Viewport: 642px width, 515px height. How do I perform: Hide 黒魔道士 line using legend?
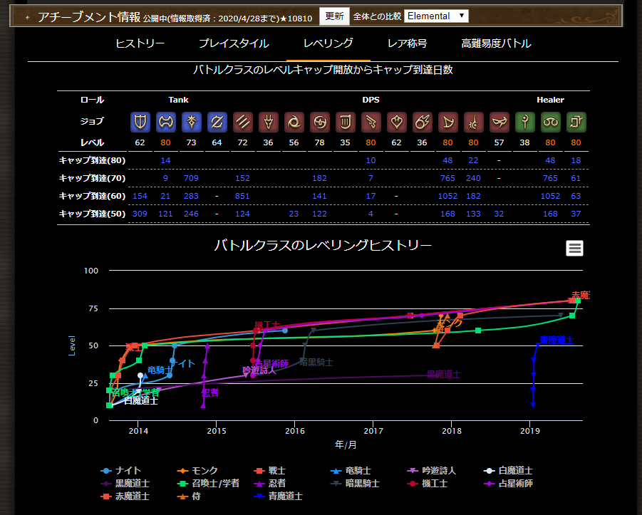[125, 484]
